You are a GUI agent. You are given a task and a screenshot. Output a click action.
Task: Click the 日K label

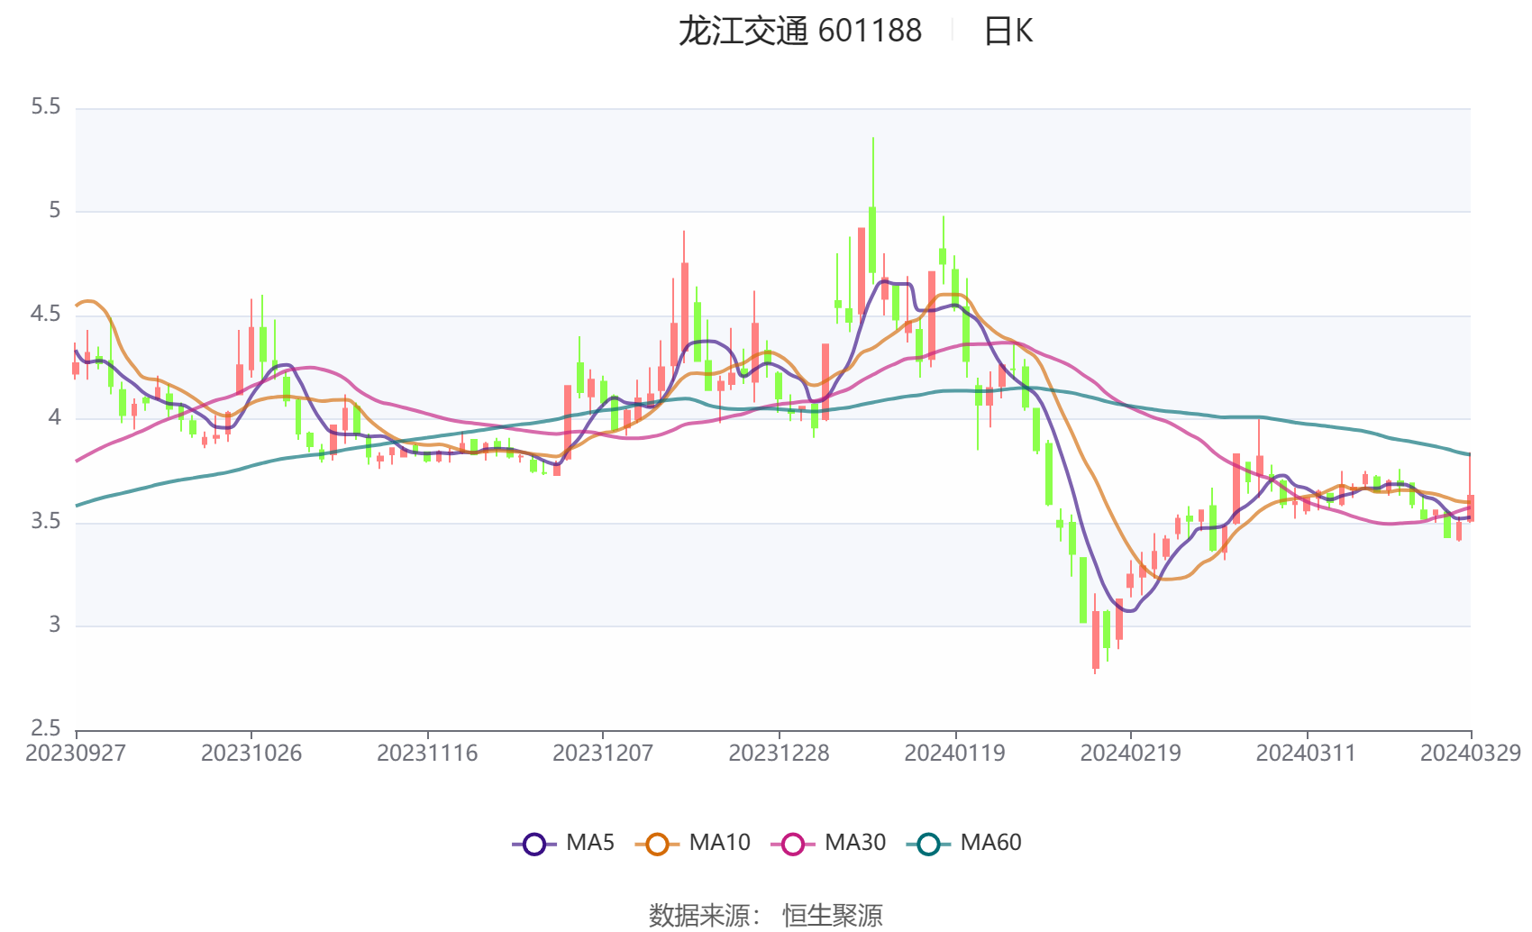[x=1008, y=32]
